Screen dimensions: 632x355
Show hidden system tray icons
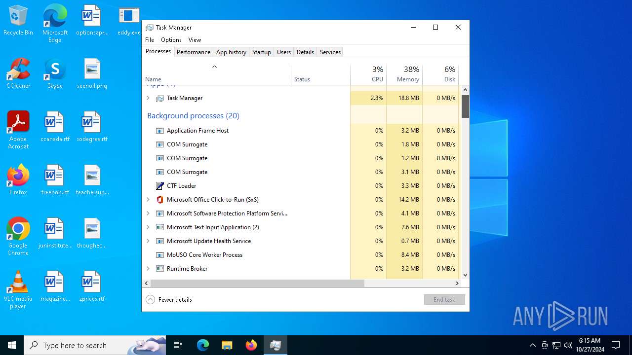532,345
